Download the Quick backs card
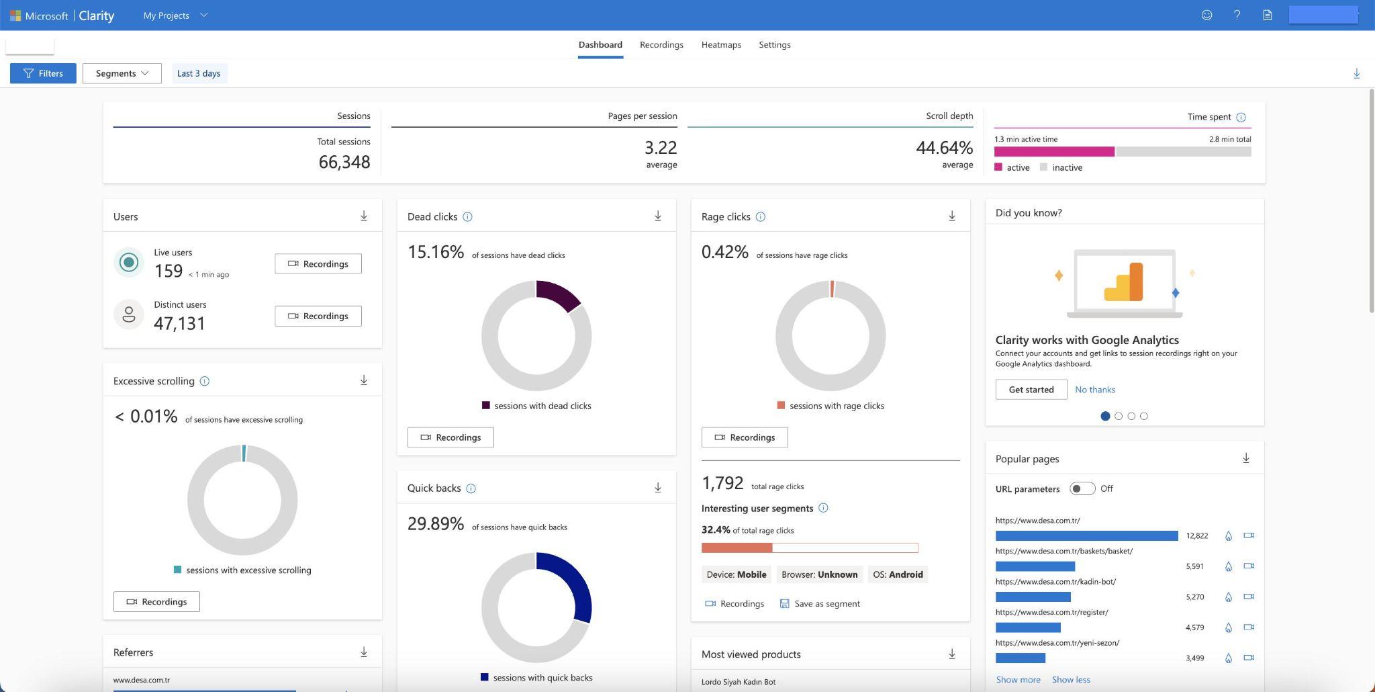The image size is (1375, 692). (x=657, y=487)
